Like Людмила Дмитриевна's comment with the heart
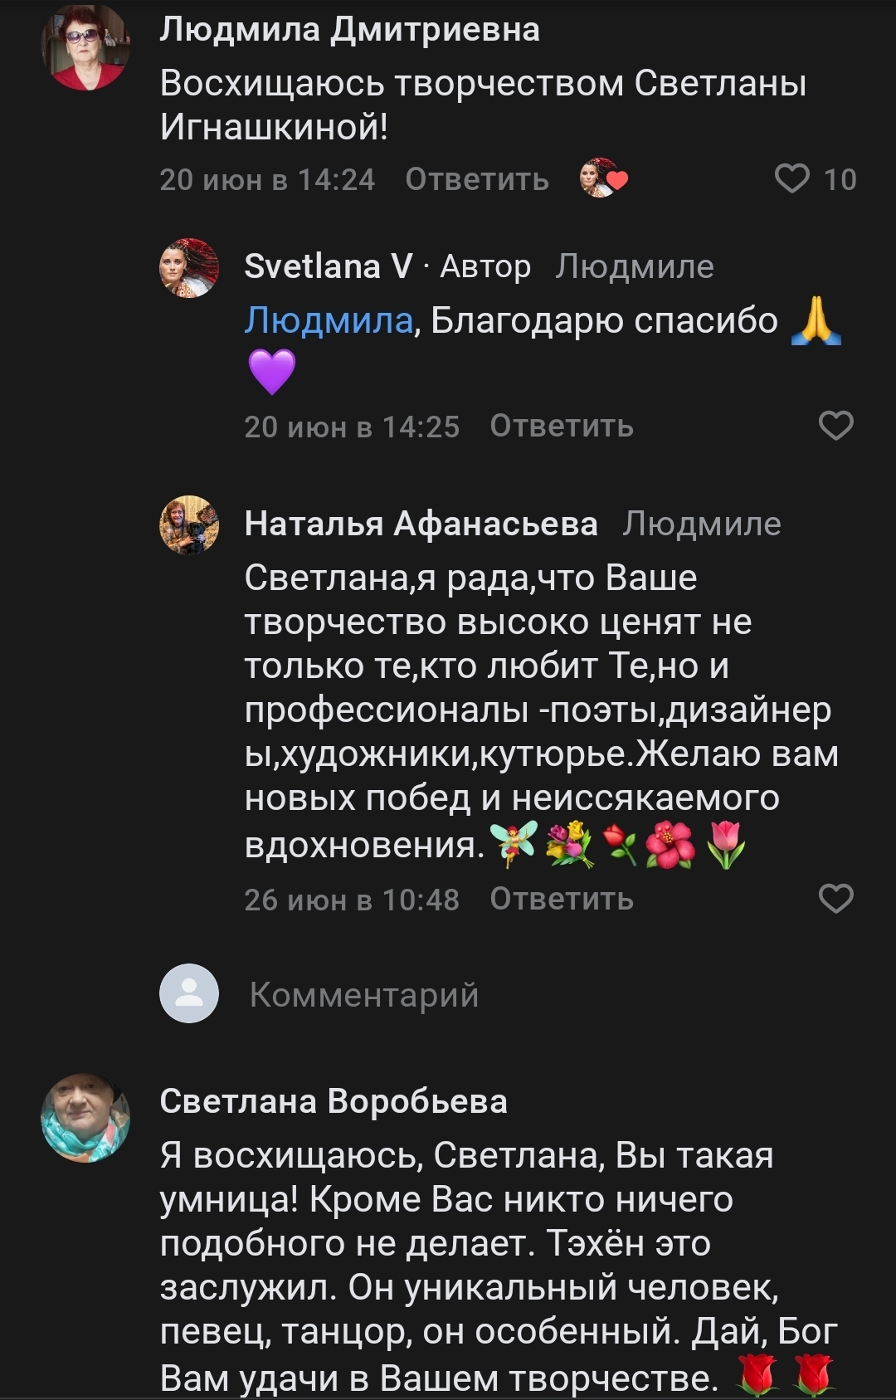Viewport: 896px width, 1400px height. pos(791,178)
